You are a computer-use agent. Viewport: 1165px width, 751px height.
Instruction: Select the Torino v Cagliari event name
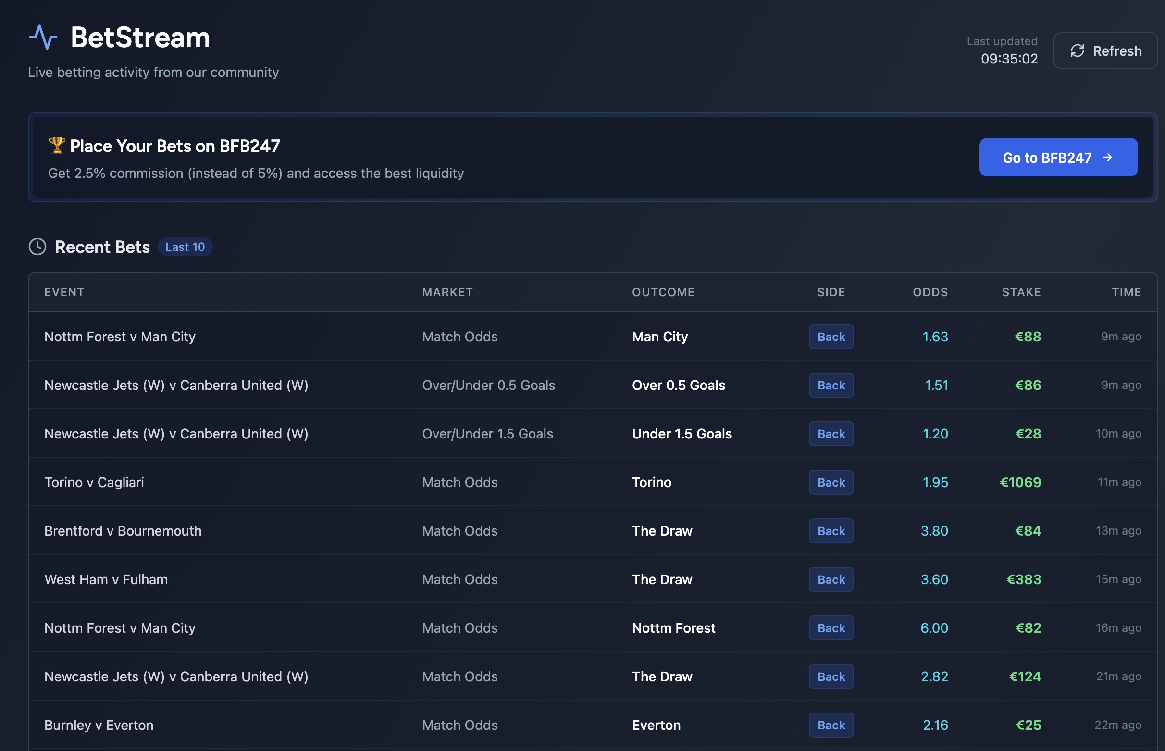pyautogui.click(x=94, y=482)
